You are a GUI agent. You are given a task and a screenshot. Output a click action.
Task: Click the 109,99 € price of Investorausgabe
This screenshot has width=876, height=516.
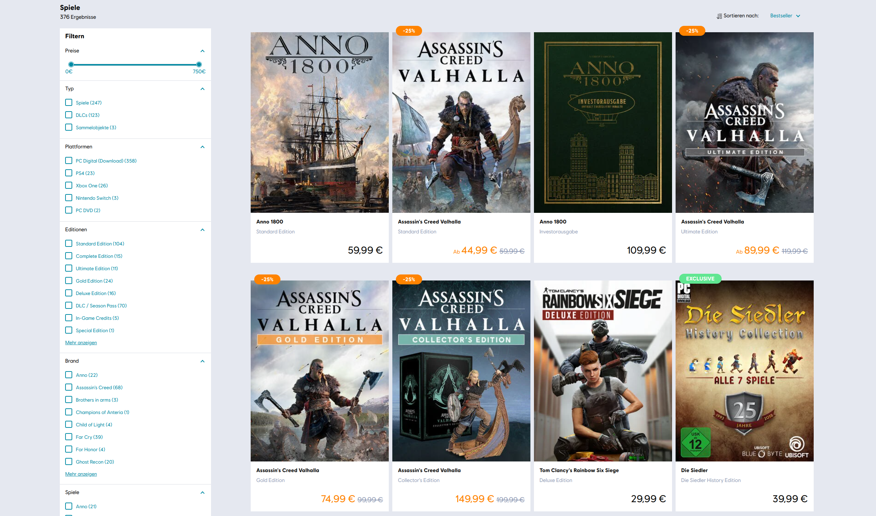pos(646,250)
